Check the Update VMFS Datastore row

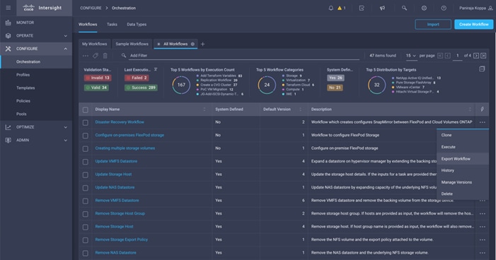86,162
